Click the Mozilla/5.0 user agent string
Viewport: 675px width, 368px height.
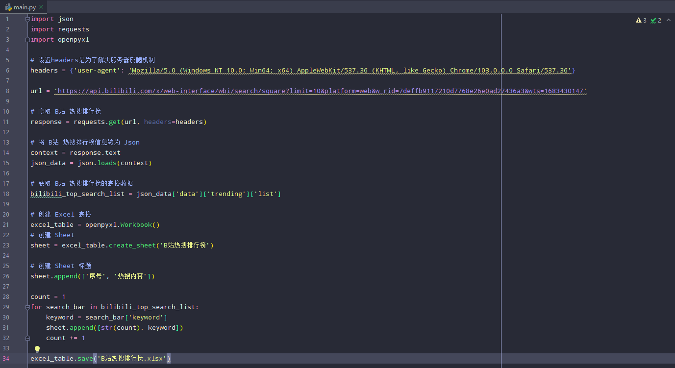pos(350,71)
